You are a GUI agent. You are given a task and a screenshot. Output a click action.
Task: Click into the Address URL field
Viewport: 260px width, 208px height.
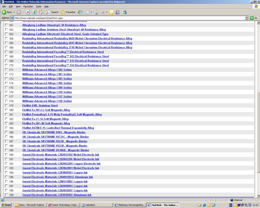click(x=129, y=18)
